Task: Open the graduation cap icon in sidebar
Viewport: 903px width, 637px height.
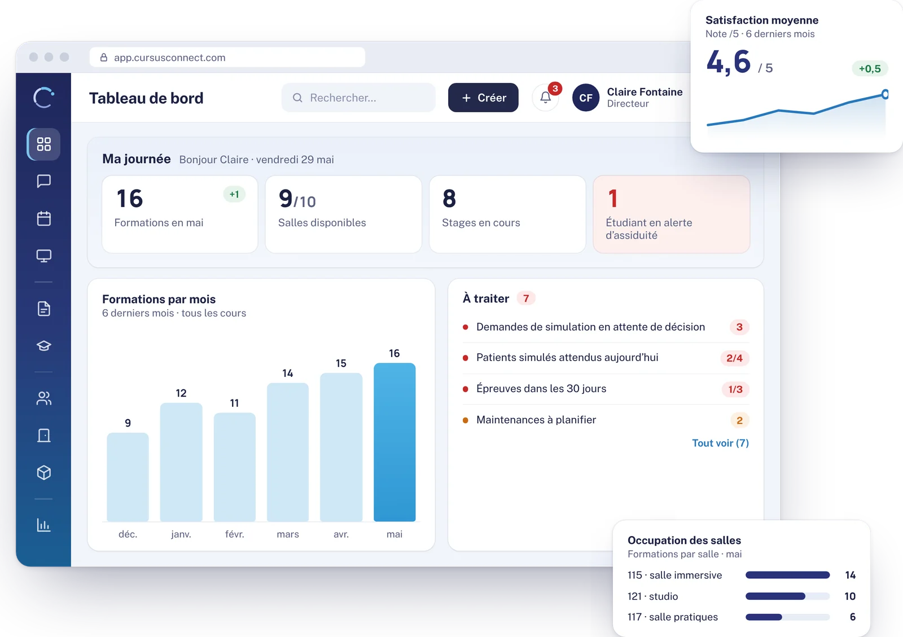Action: click(x=43, y=345)
